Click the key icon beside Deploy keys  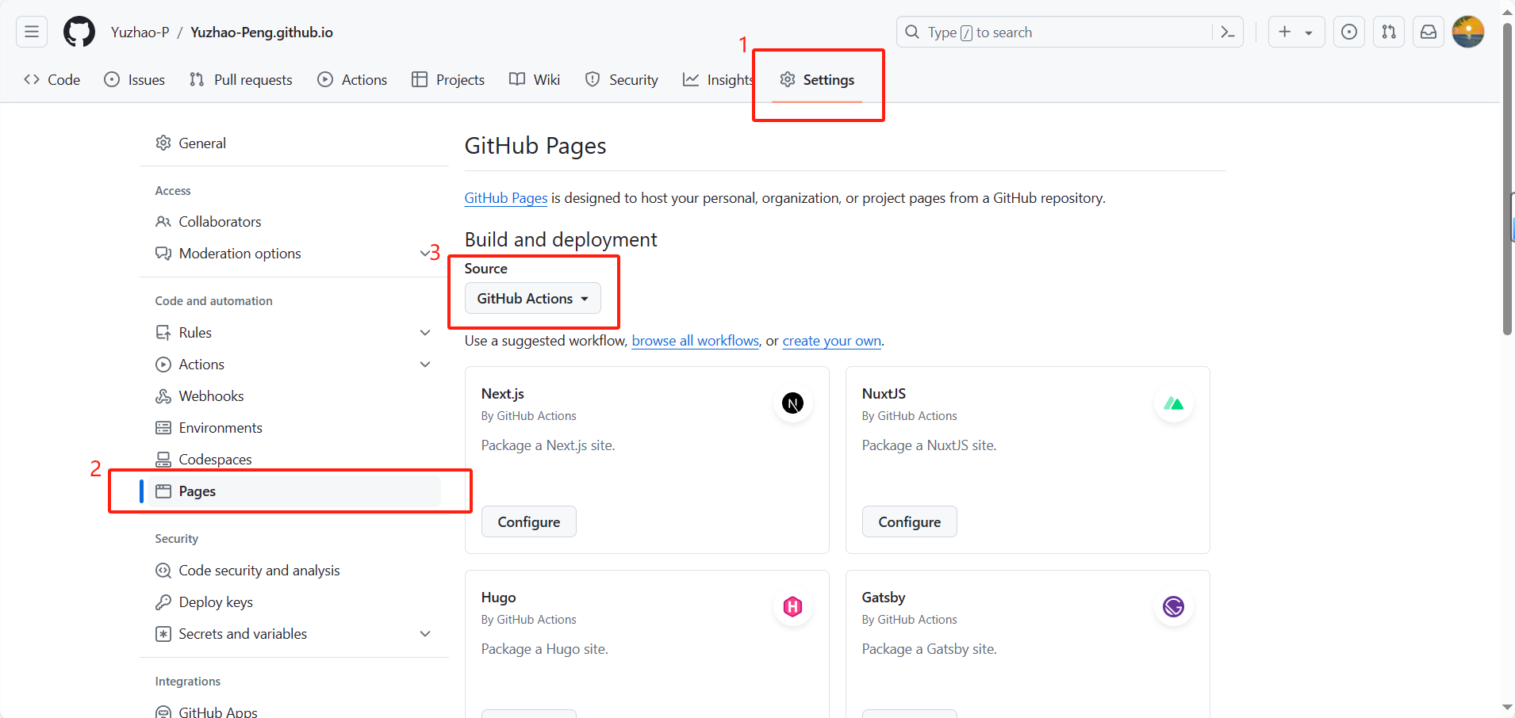click(163, 602)
